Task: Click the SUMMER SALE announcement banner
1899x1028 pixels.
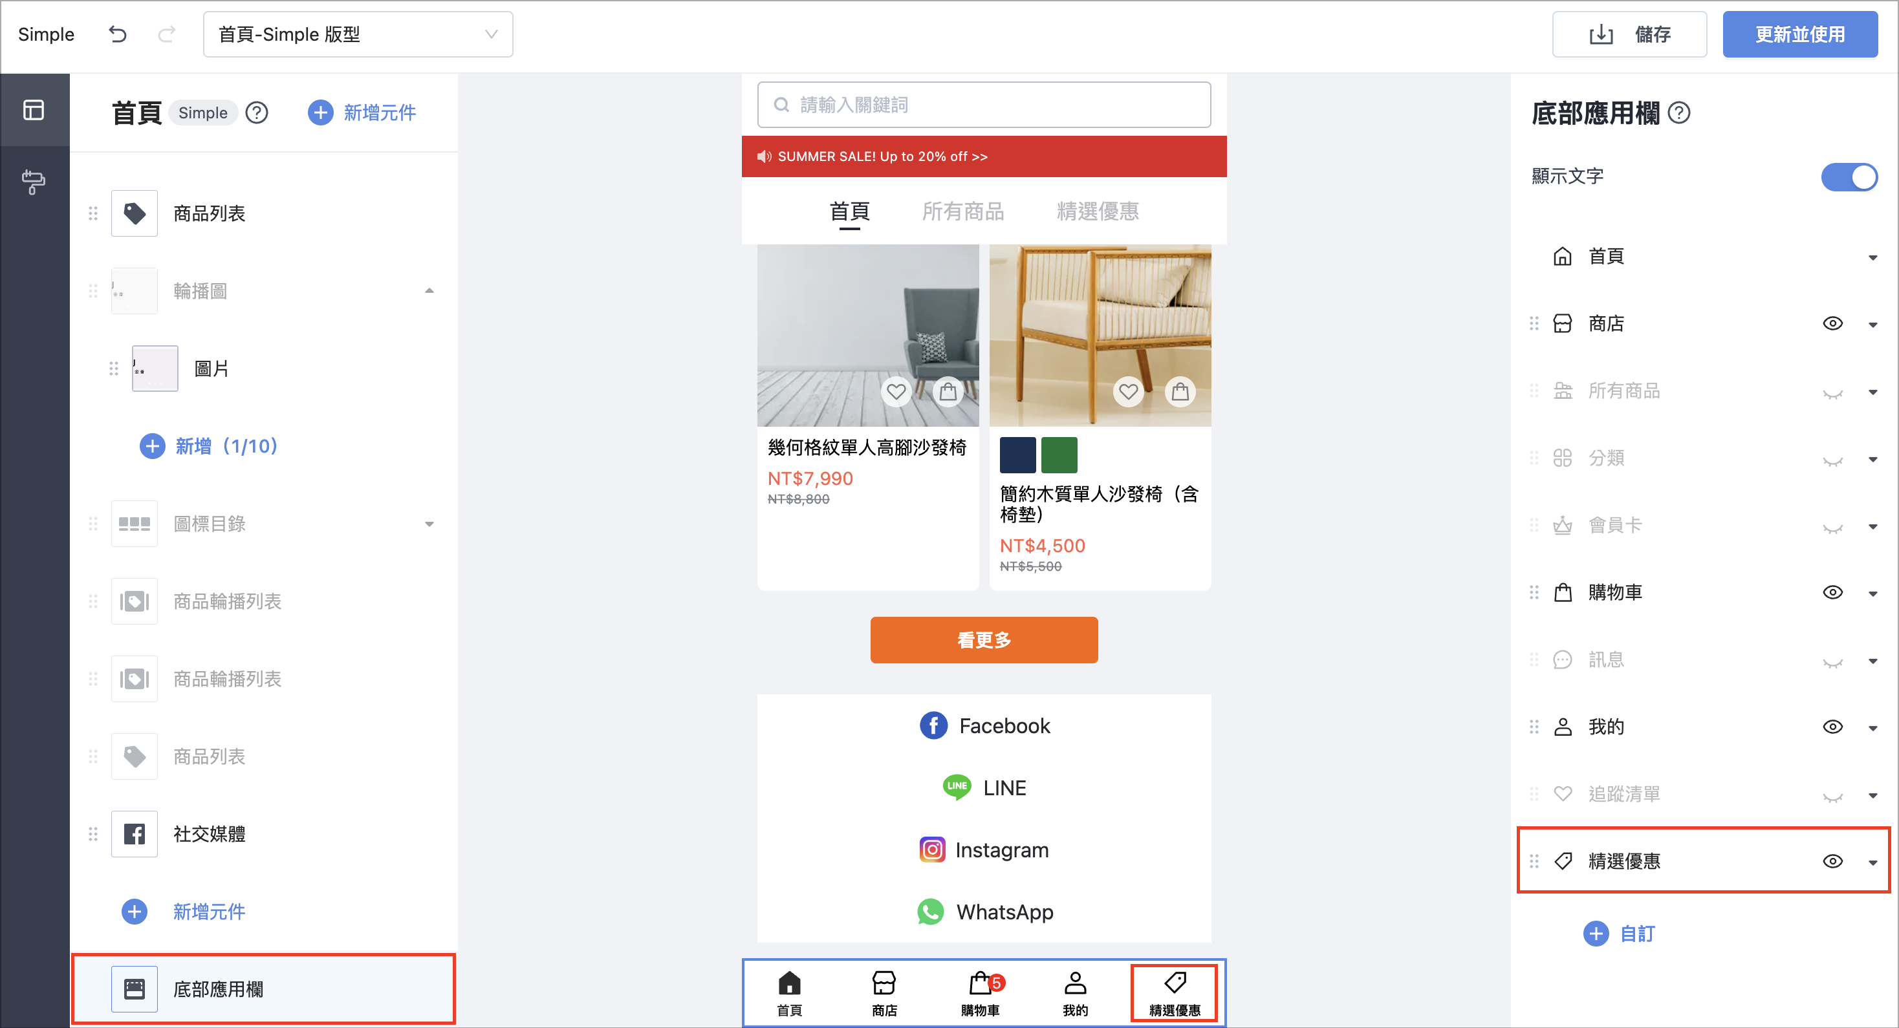Action: coord(983,156)
